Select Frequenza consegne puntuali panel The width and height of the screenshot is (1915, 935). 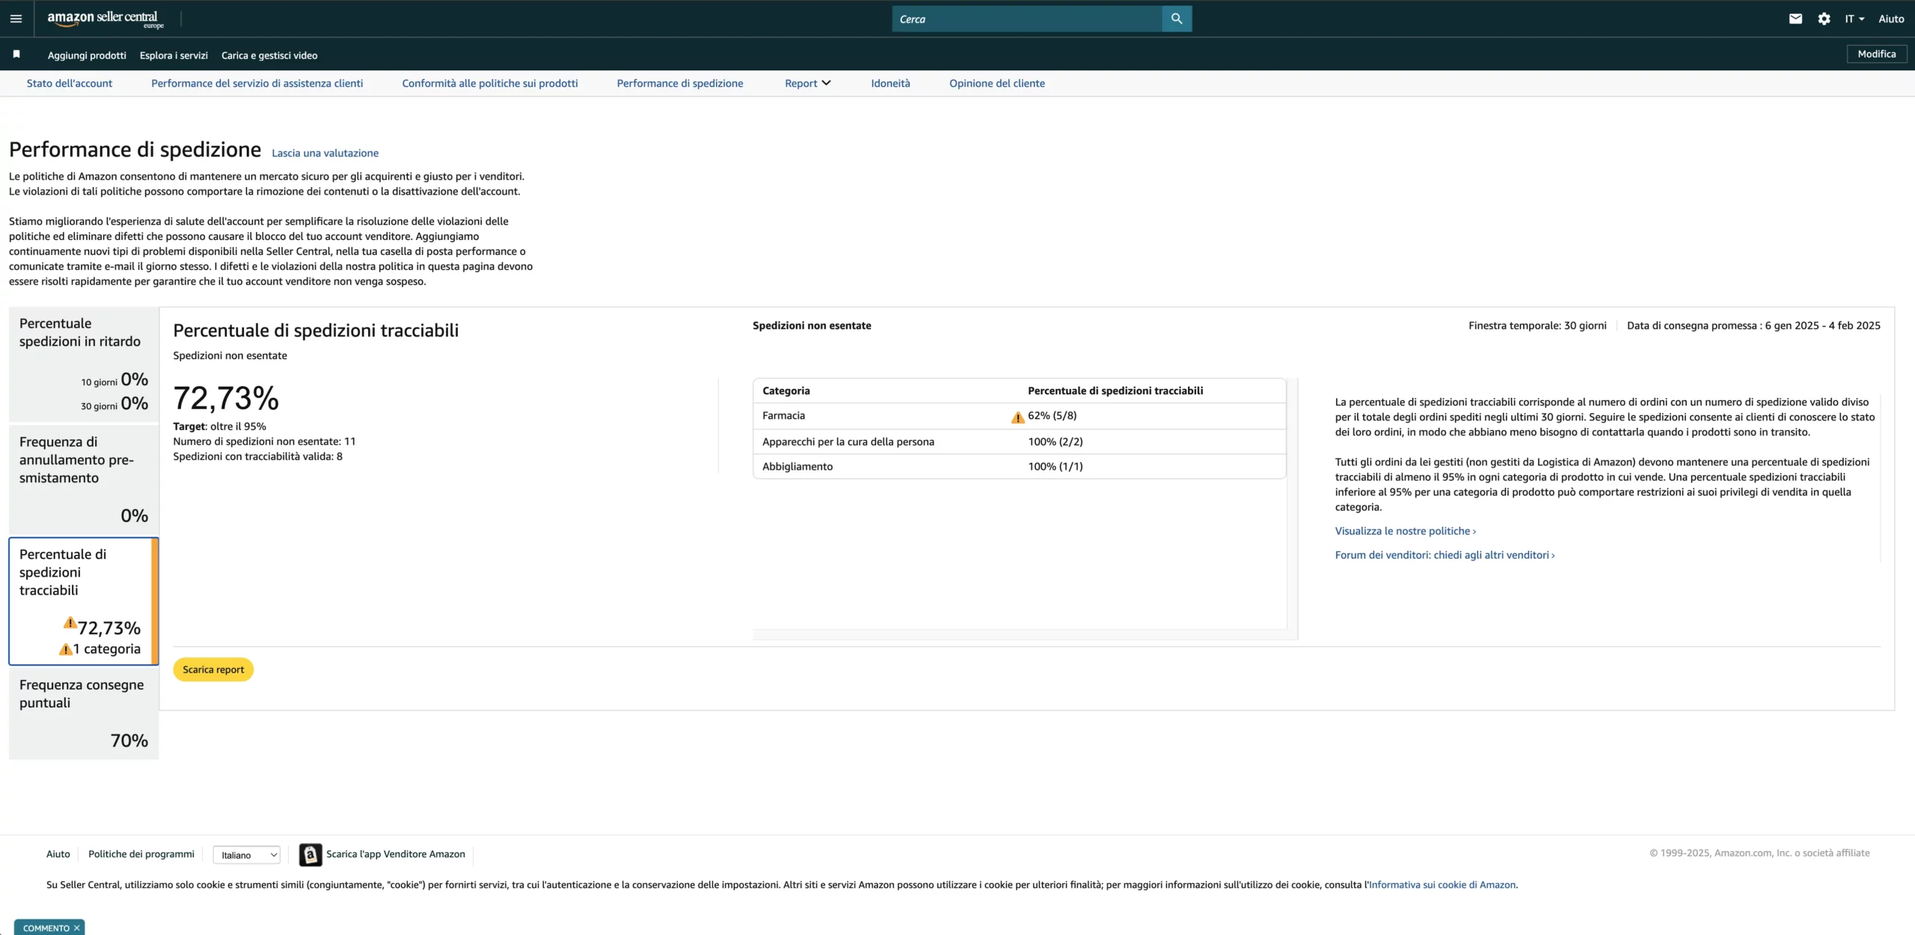click(x=84, y=714)
